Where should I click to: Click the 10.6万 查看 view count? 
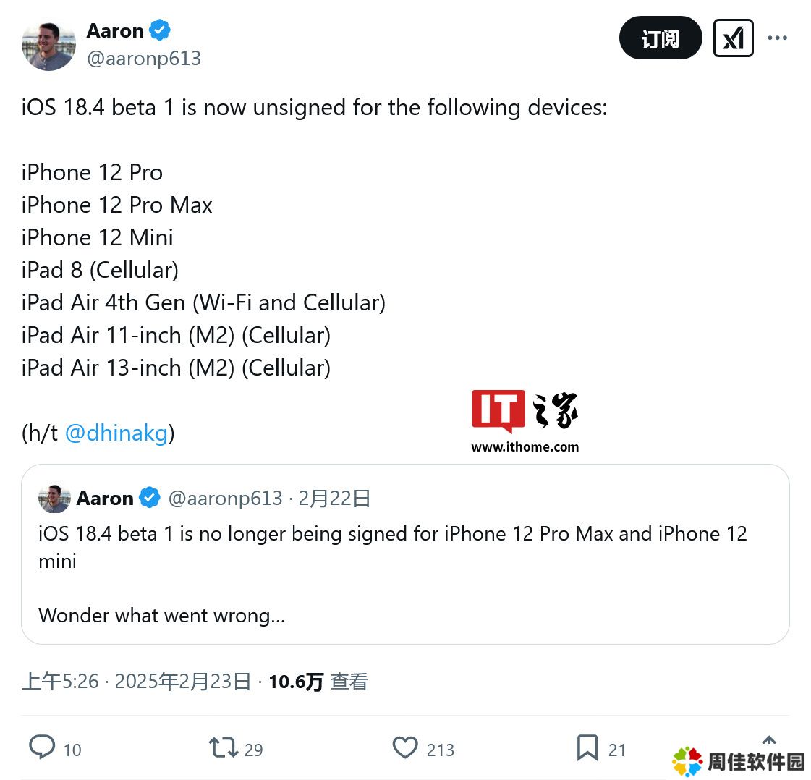pos(318,682)
